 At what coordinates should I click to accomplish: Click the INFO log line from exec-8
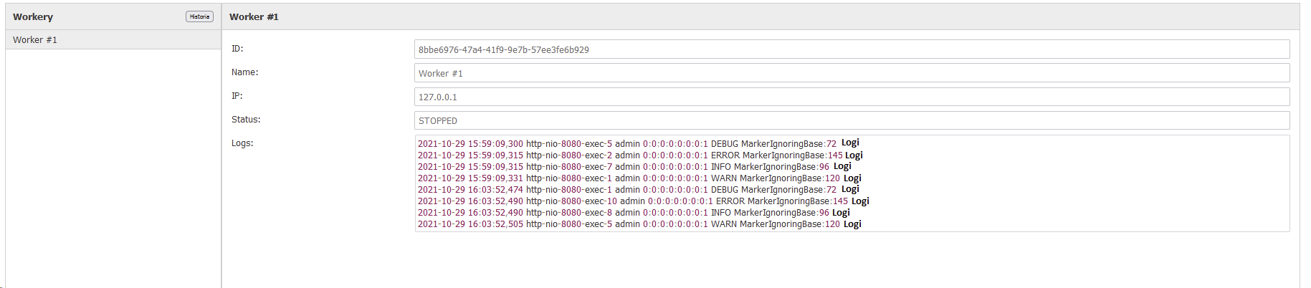pos(634,212)
